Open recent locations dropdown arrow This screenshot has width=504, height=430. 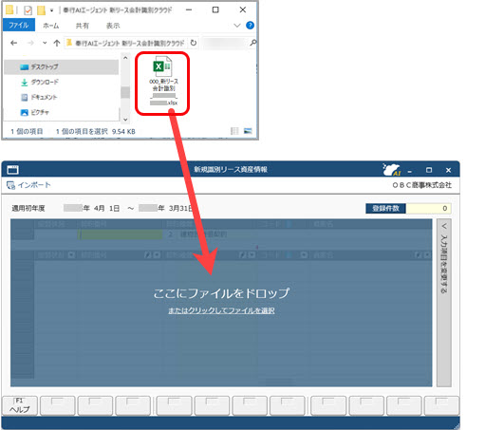click(x=45, y=43)
